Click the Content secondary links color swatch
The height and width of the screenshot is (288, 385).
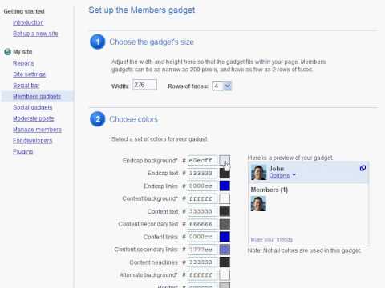click(225, 250)
